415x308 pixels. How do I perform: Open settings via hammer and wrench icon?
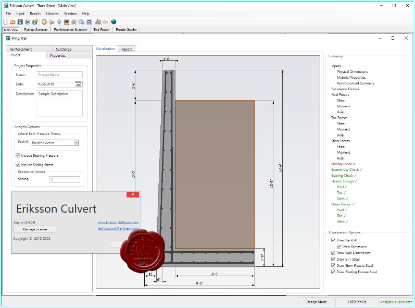click(74, 22)
